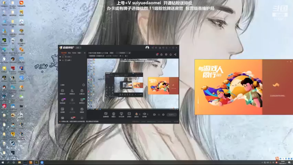
Task: Switch to the third scene tab
Action: click(x=74, y=53)
